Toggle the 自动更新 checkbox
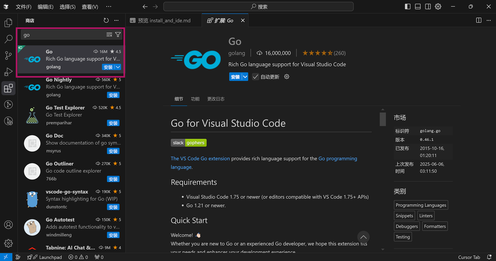 [255, 76]
